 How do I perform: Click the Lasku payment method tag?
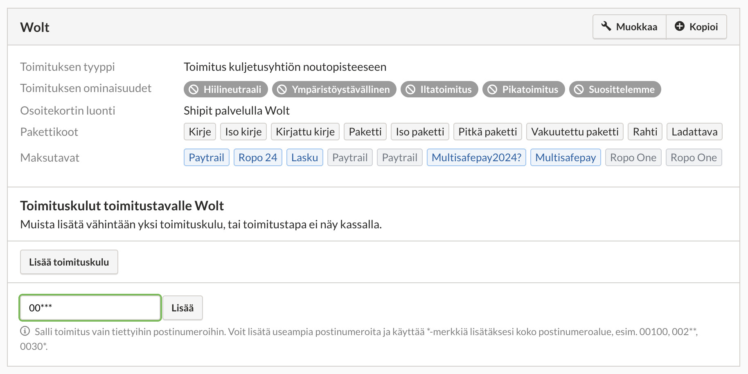305,158
